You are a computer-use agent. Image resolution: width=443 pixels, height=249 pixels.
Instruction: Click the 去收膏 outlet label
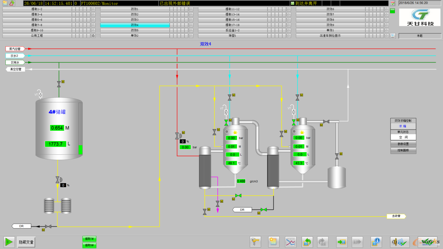click(x=396, y=216)
